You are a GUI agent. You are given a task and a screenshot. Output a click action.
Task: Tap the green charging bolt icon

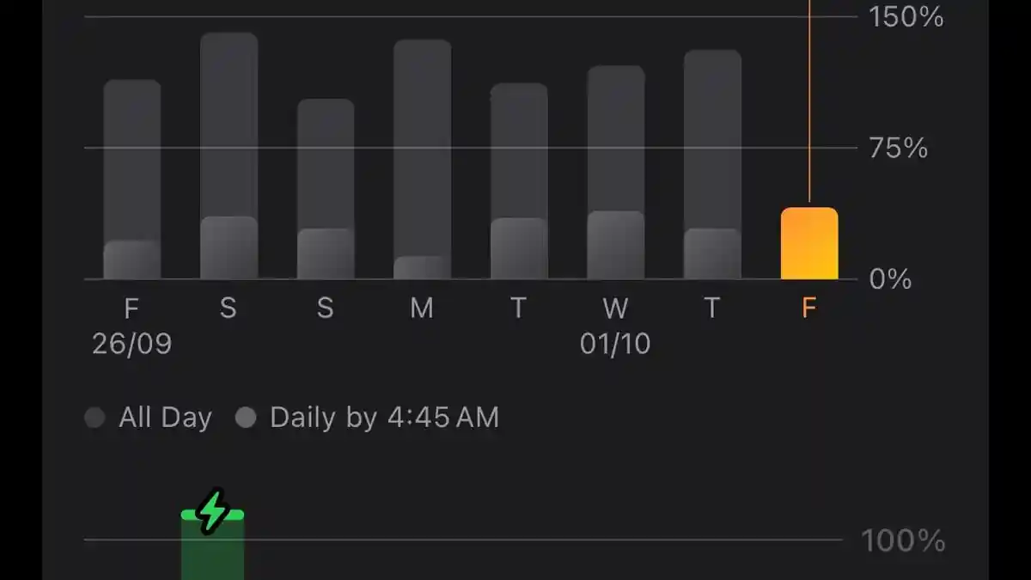(x=212, y=511)
